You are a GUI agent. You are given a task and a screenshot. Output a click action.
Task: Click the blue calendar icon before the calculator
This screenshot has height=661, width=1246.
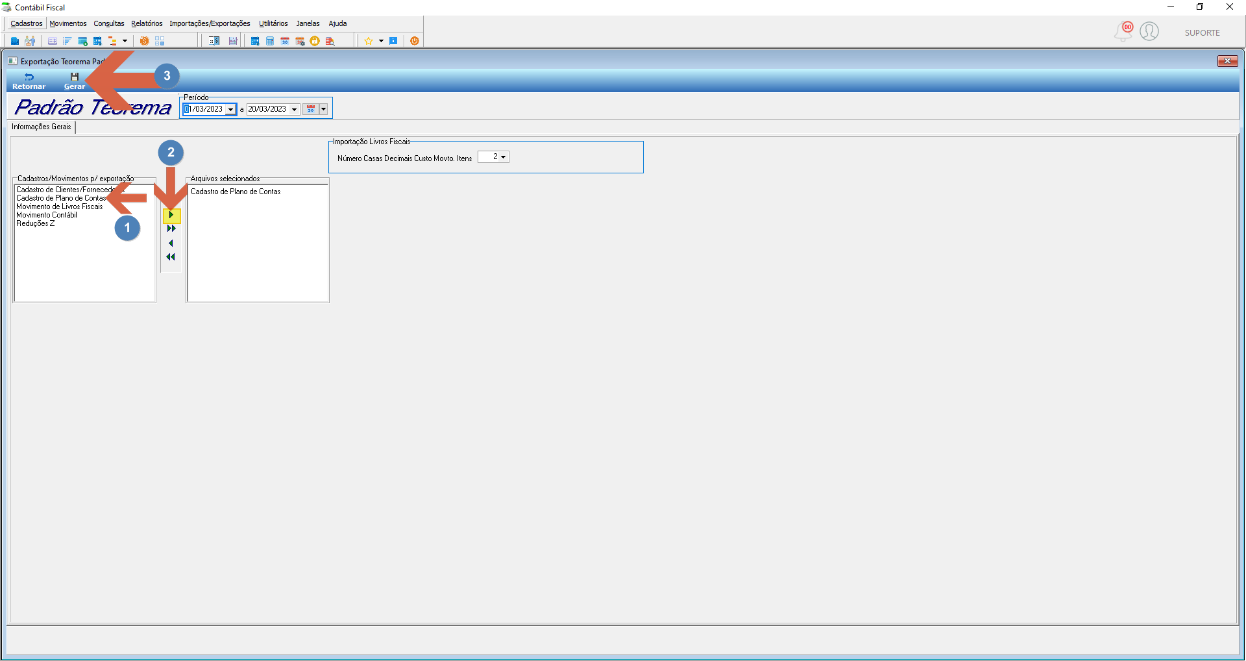click(255, 41)
